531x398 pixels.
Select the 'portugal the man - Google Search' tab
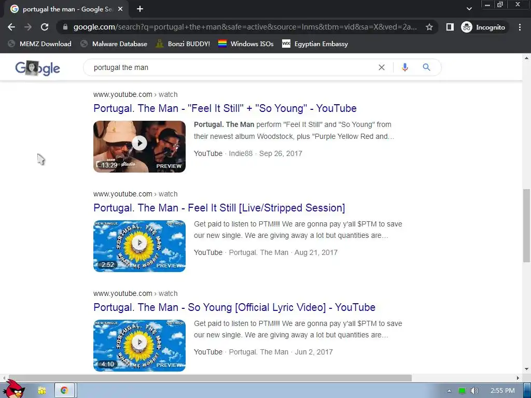click(x=66, y=9)
